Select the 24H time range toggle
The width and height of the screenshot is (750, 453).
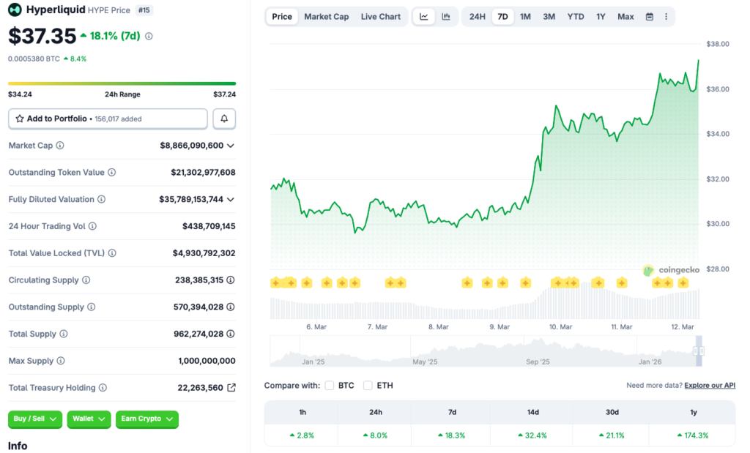[477, 17]
